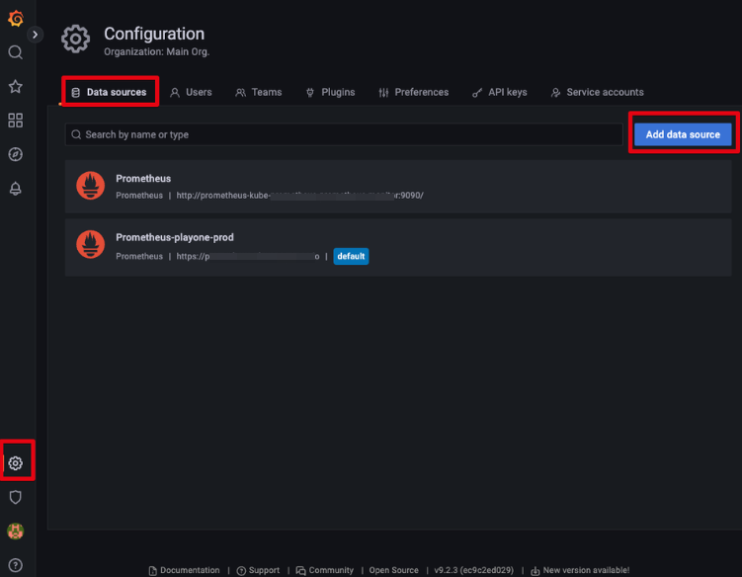Viewport: 742px width, 577px height.
Task: Open the Dashboards grid icon
Action: pos(16,121)
